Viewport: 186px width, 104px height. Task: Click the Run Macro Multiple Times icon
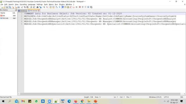pos(88,7)
